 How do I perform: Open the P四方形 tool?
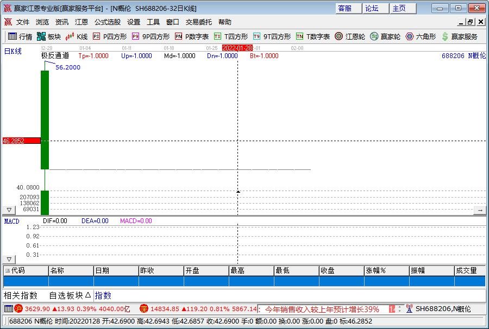click(110, 36)
